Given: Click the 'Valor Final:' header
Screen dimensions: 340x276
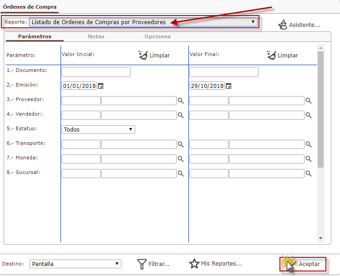Looking at the screenshot, I should point(204,54).
